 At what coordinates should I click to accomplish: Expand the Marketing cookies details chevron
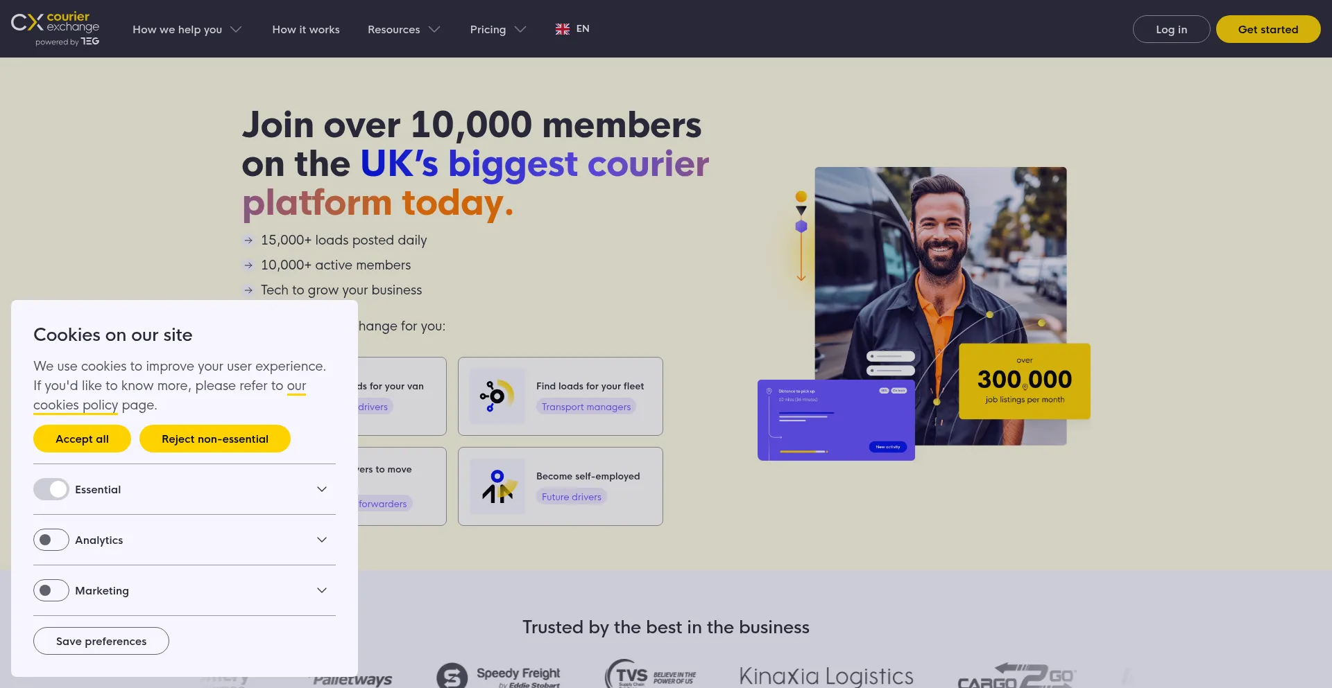(322, 590)
